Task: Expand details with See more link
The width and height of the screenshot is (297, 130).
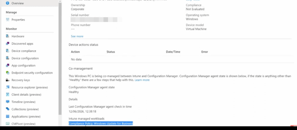Action: [x=77, y=36]
